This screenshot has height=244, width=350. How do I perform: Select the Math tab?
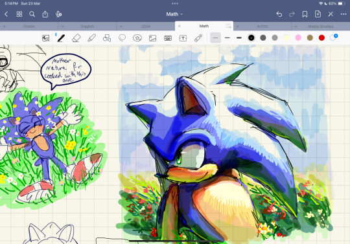click(x=204, y=26)
